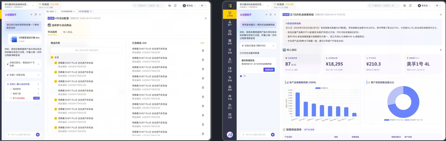Open settings gear of 4月活动配置 page
The height and width of the screenshot is (141, 446).
tap(206, 18)
